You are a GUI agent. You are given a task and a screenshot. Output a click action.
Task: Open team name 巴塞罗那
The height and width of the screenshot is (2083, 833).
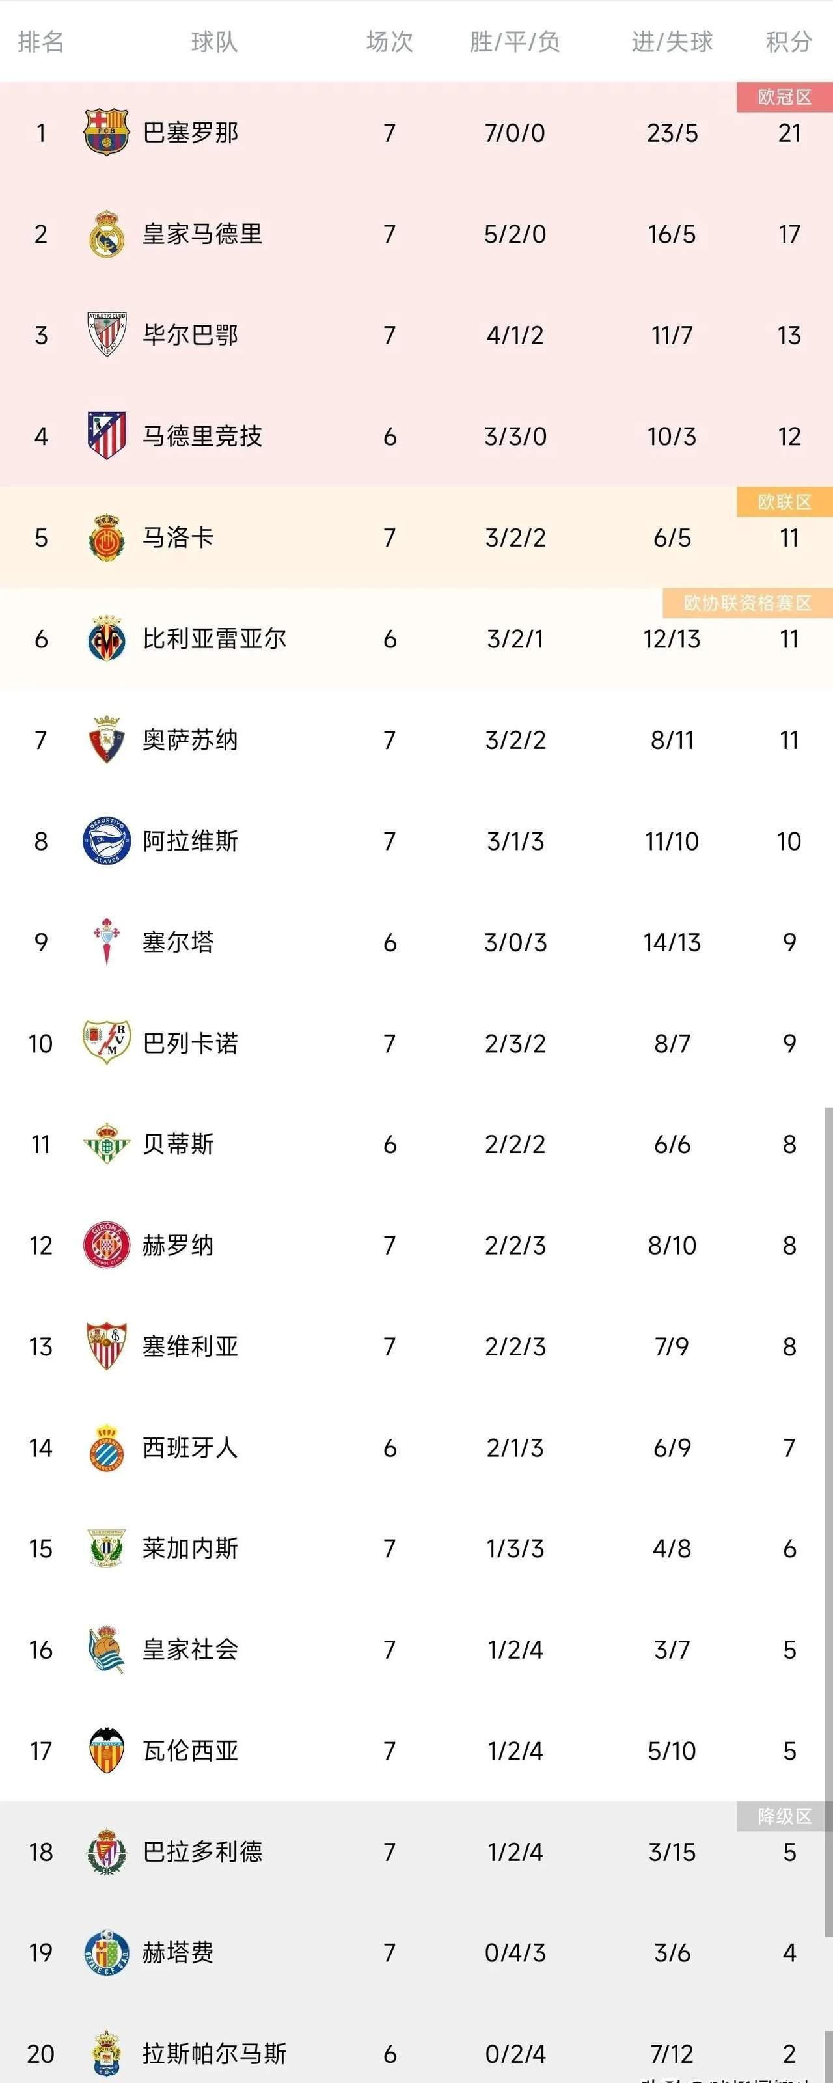(x=190, y=133)
